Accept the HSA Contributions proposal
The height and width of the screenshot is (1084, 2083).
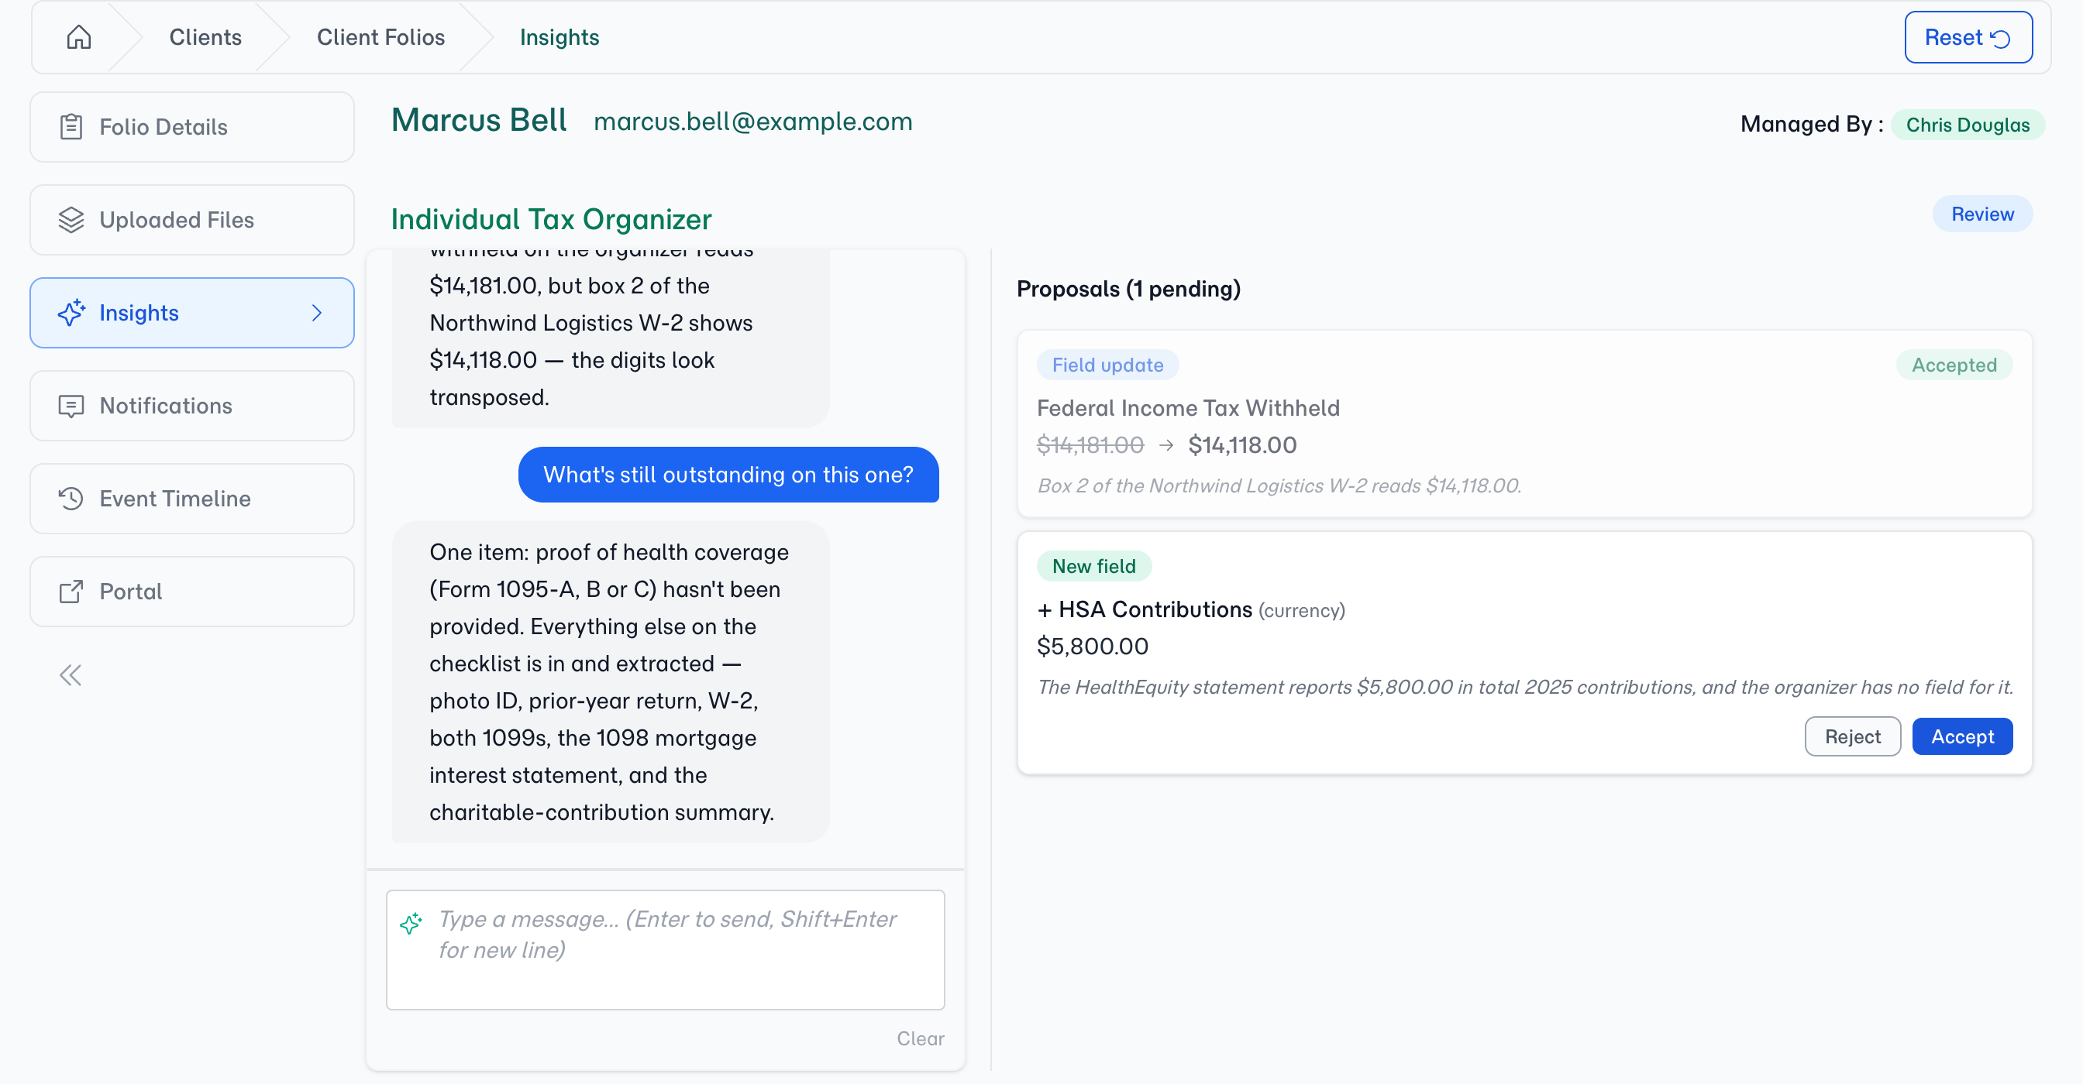[x=1961, y=736]
